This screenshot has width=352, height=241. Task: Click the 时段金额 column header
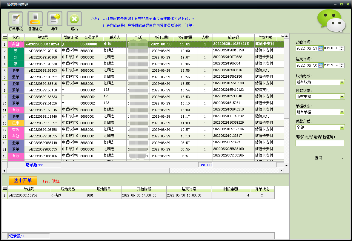point(230,189)
